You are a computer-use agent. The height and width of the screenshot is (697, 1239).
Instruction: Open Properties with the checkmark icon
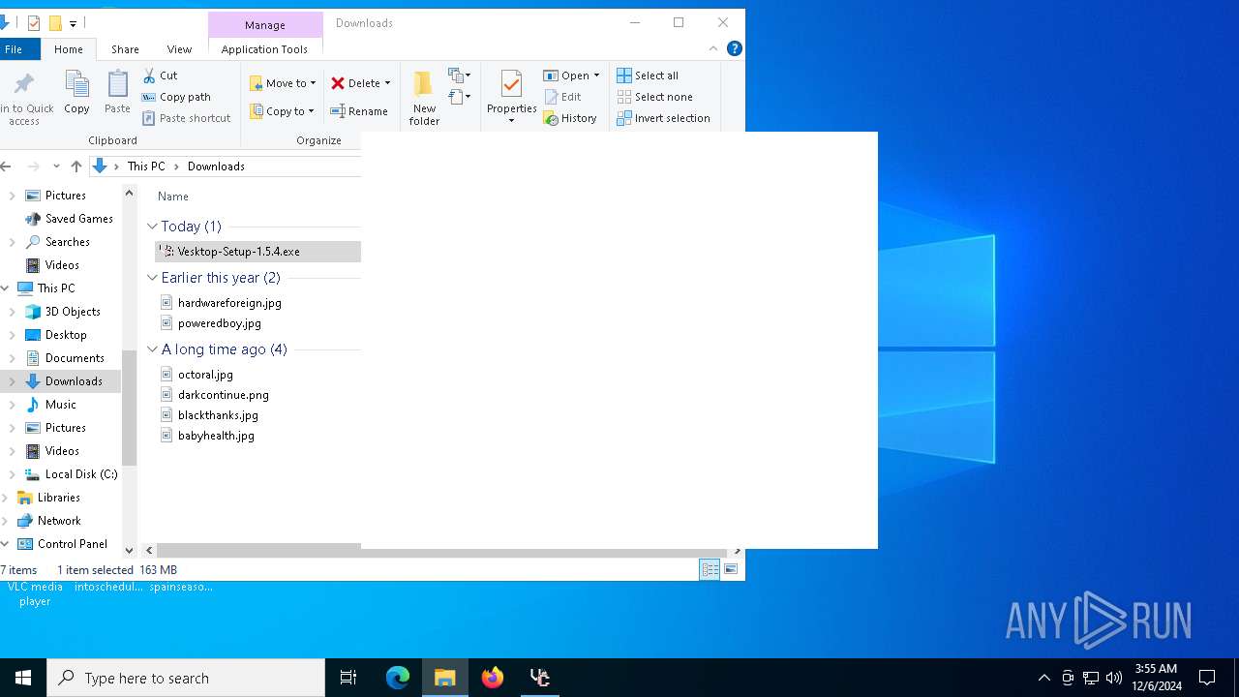tap(512, 84)
